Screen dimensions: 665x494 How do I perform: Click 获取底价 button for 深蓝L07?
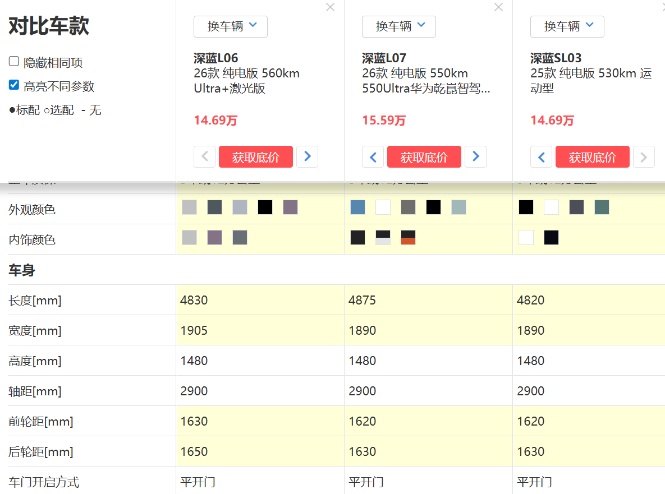pyautogui.click(x=424, y=157)
